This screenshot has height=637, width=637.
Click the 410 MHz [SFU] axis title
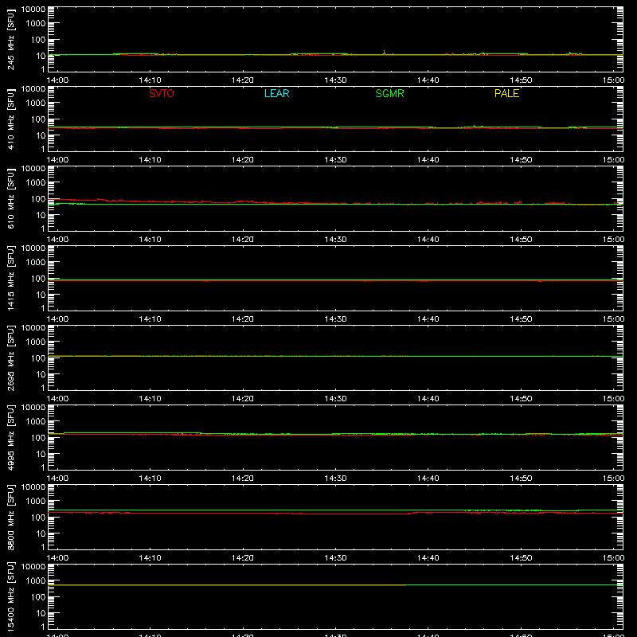[x=10, y=119]
